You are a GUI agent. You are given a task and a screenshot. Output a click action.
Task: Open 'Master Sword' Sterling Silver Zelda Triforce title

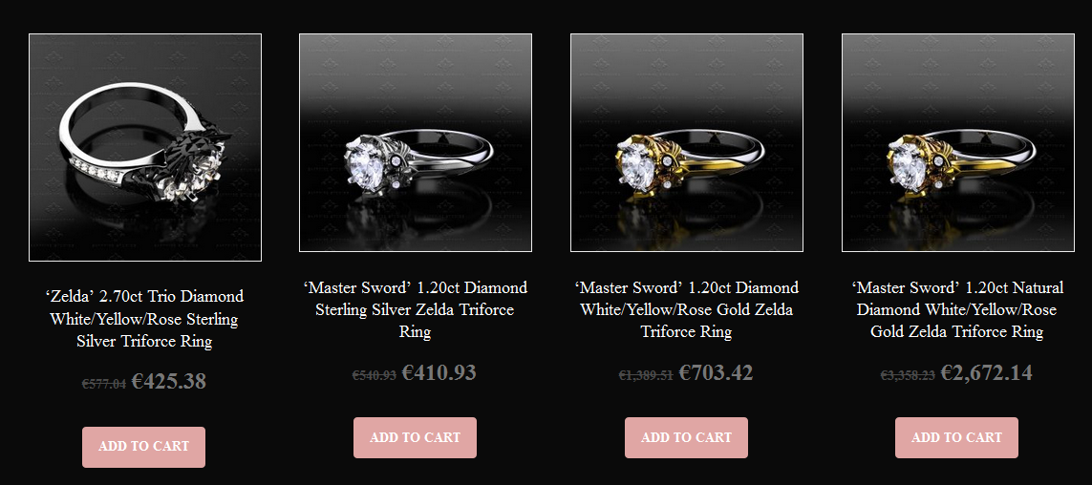click(416, 309)
